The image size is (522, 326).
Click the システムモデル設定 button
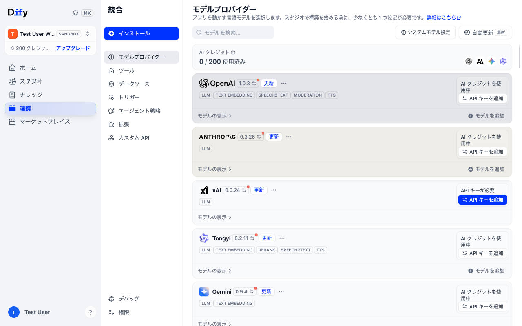(x=425, y=33)
